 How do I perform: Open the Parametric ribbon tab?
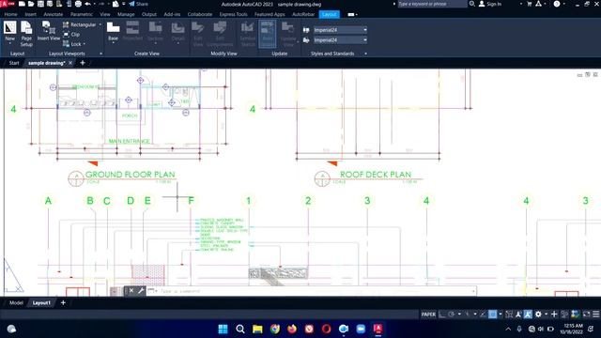(82, 14)
